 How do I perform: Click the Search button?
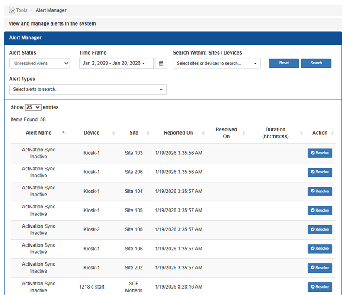316,63
